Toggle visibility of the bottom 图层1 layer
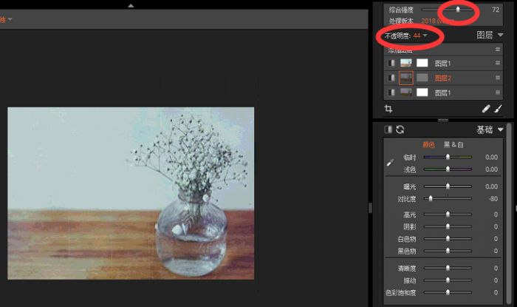Image resolution: width=517 pixels, height=307 pixels. click(391, 92)
